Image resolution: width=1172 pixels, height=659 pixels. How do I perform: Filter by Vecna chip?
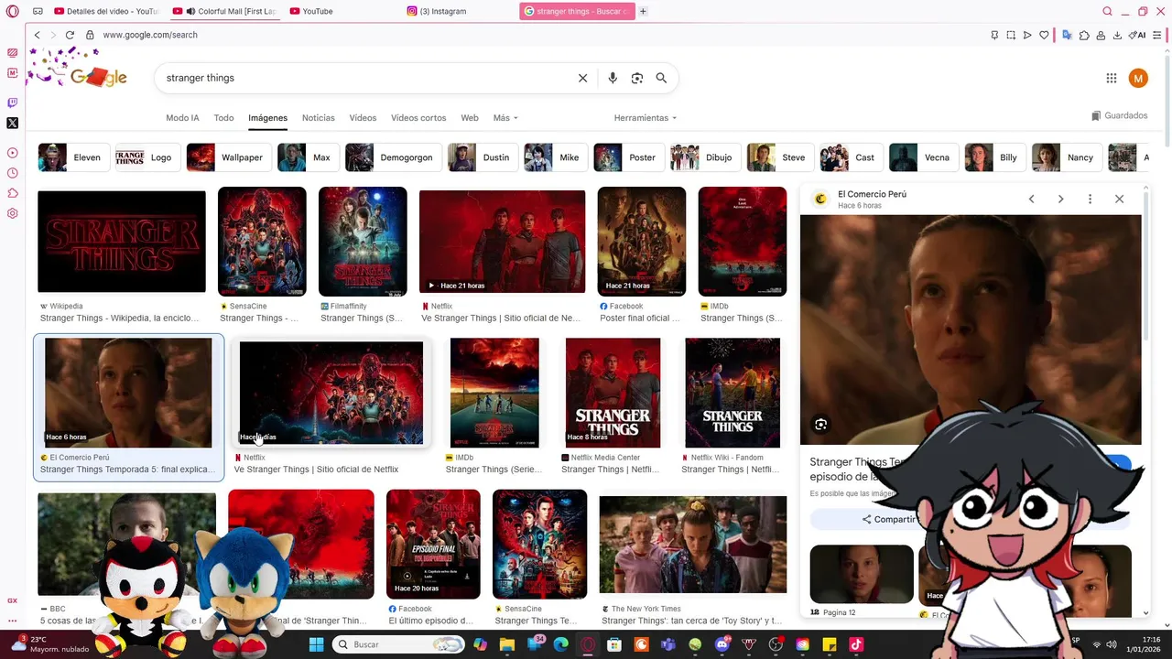922,157
